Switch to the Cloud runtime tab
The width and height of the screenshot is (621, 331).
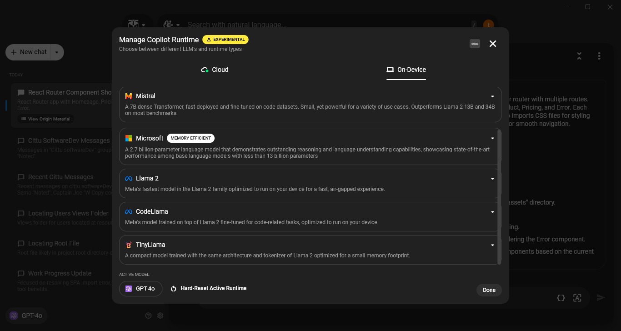(215, 70)
